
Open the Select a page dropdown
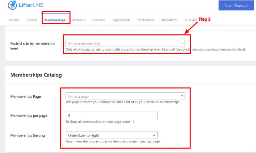[125, 96]
